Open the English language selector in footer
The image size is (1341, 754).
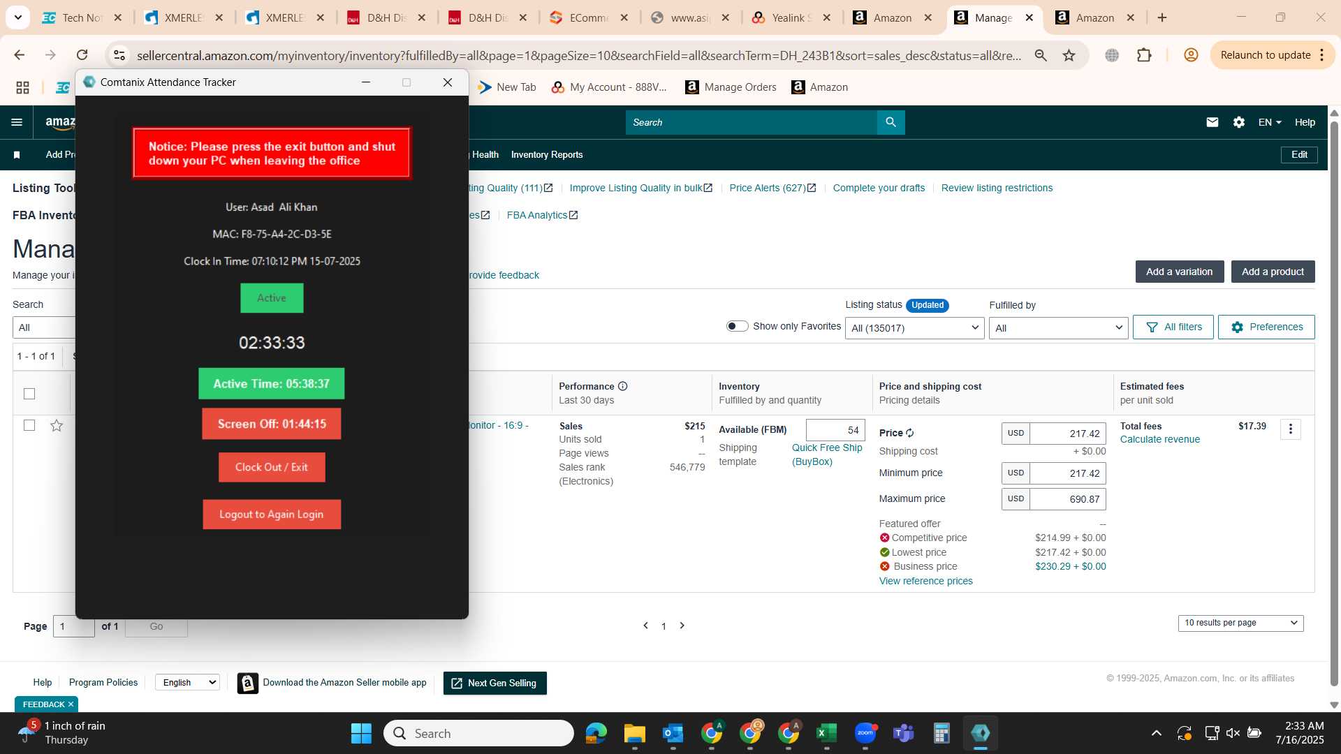click(187, 682)
